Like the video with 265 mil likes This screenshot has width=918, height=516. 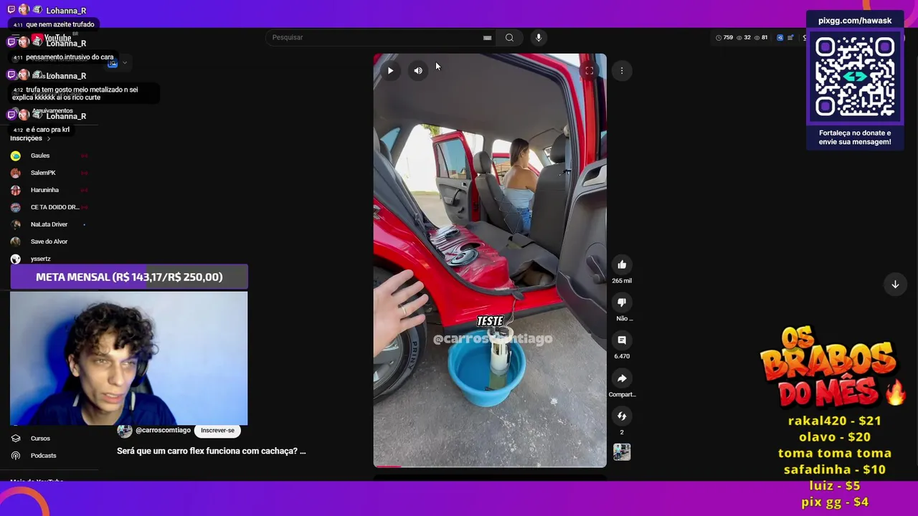click(622, 264)
